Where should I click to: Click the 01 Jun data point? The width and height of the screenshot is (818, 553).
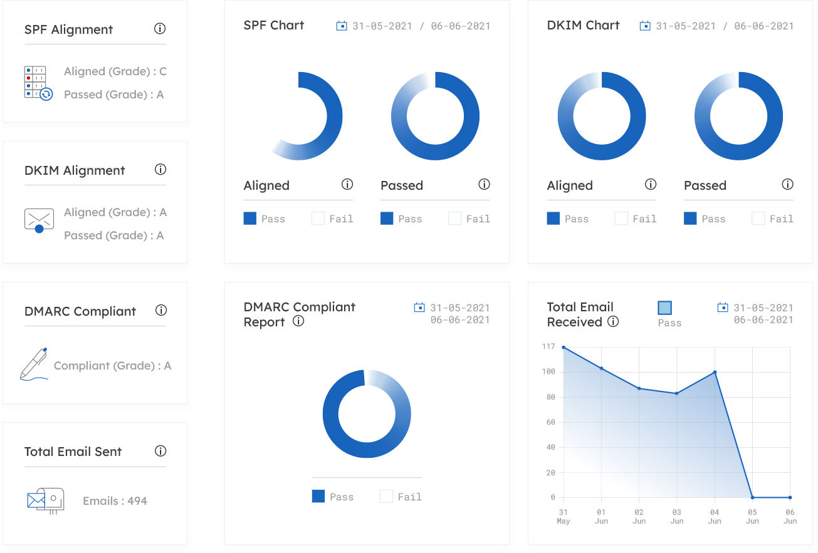(601, 368)
